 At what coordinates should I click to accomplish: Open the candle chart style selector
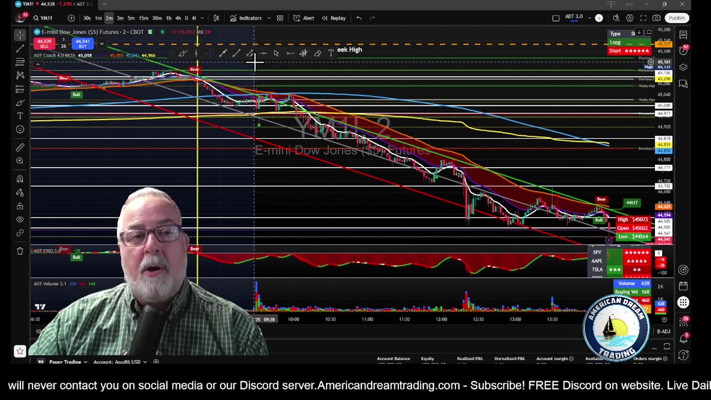pos(216,18)
